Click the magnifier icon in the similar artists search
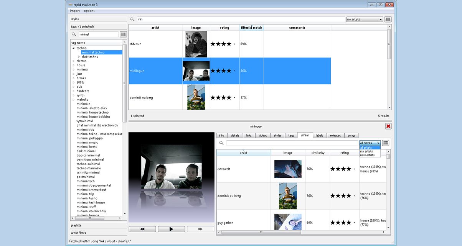This screenshot has height=246, width=462. point(221,143)
